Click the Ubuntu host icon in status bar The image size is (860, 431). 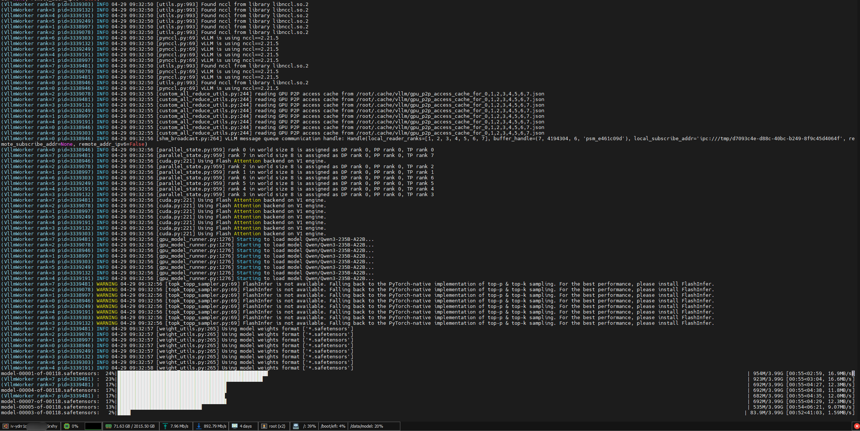pyautogui.click(x=5, y=426)
